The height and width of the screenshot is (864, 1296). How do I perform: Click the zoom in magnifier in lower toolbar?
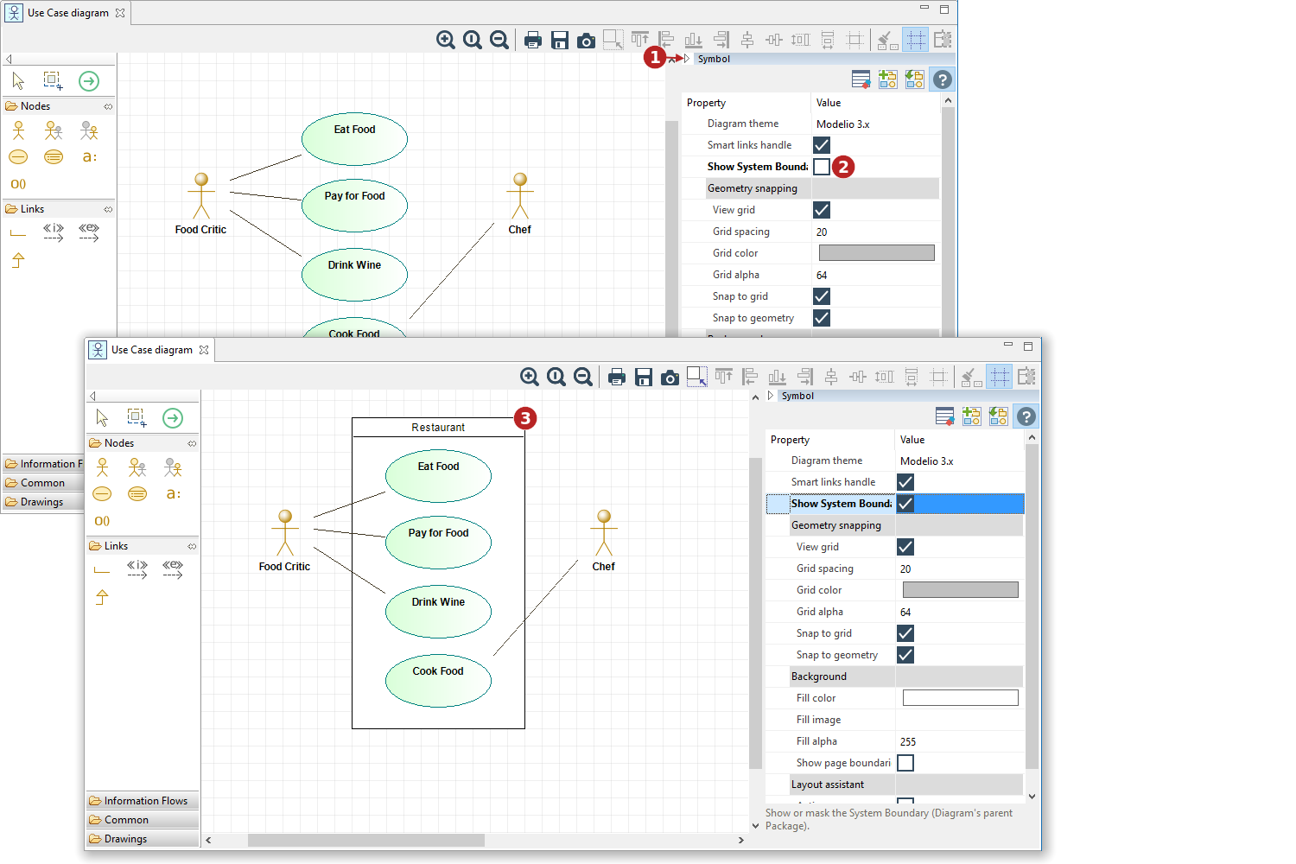pos(530,377)
